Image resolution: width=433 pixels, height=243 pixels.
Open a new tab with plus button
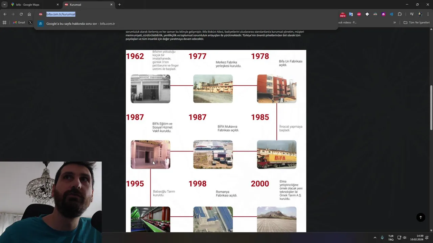119,5
